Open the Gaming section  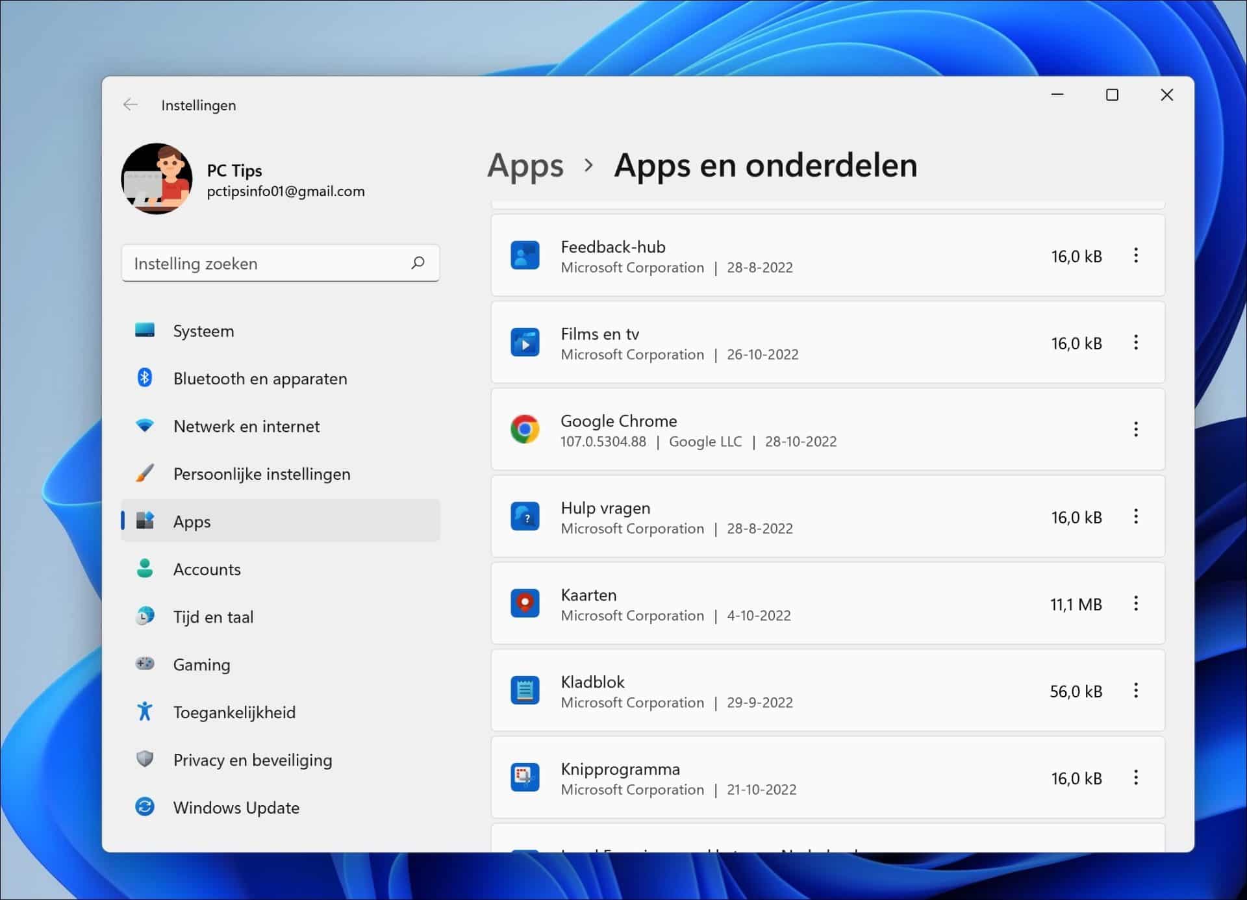point(201,664)
